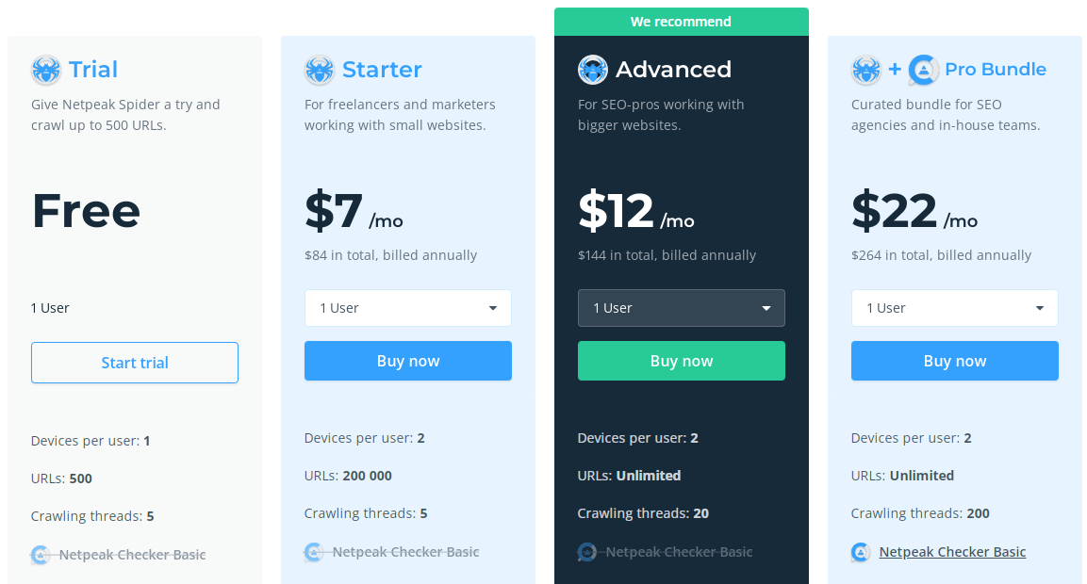The width and height of the screenshot is (1087, 584).
Task: Click the Checker icon under Advanced plan
Action: pos(587,552)
